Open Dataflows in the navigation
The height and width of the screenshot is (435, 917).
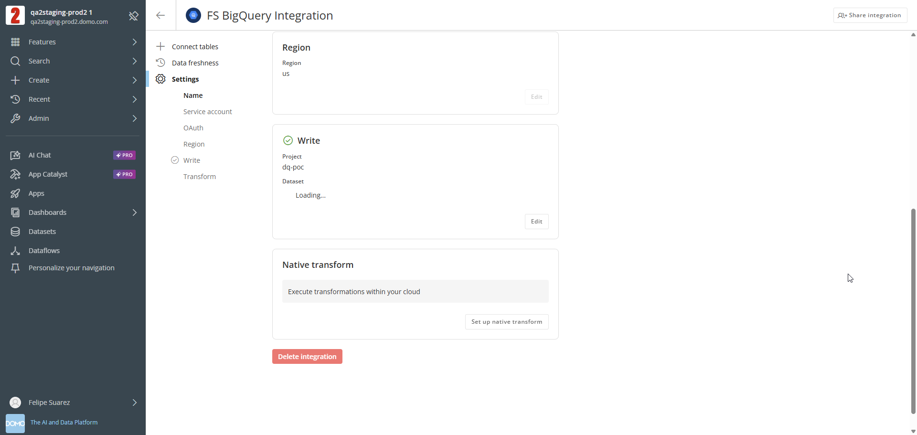click(44, 251)
